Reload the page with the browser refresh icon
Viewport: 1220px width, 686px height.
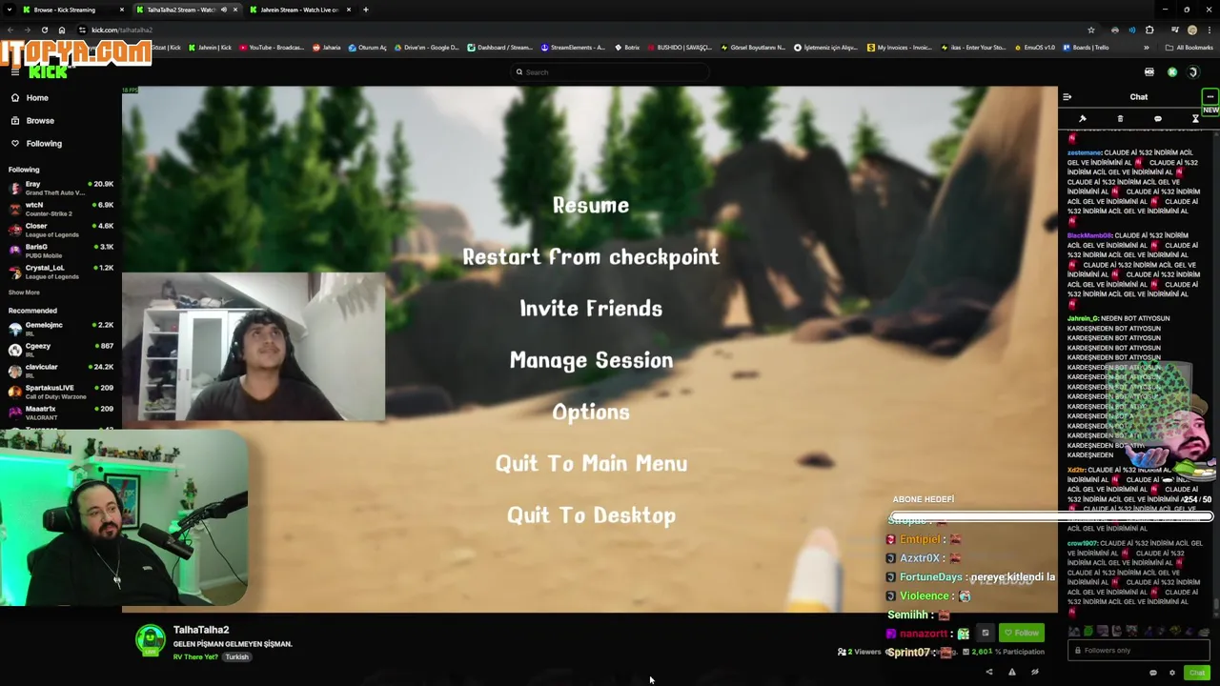44,30
